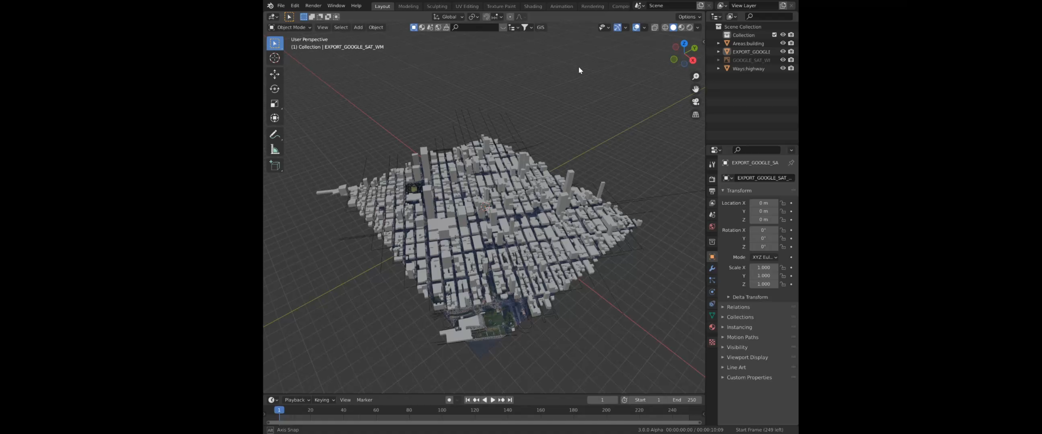Click frame 100 on the timeline
The height and width of the screenshot is (434, 1042).
tap(442, 410)
